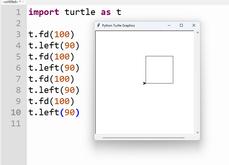Place cursor in t.left(90) on line 8
The image size is (229, 165).
tap(54, 90)
